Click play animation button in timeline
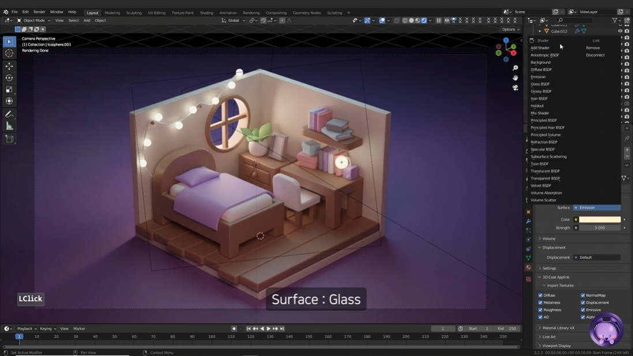This screenshot has width=633, height=356. tap(268, 328)
